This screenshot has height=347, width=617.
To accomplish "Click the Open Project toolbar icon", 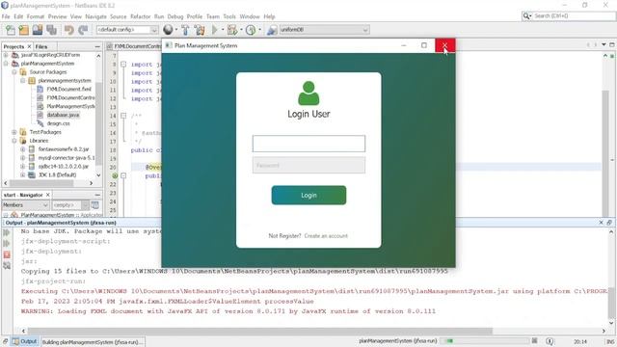I will [x=38, y=30].
